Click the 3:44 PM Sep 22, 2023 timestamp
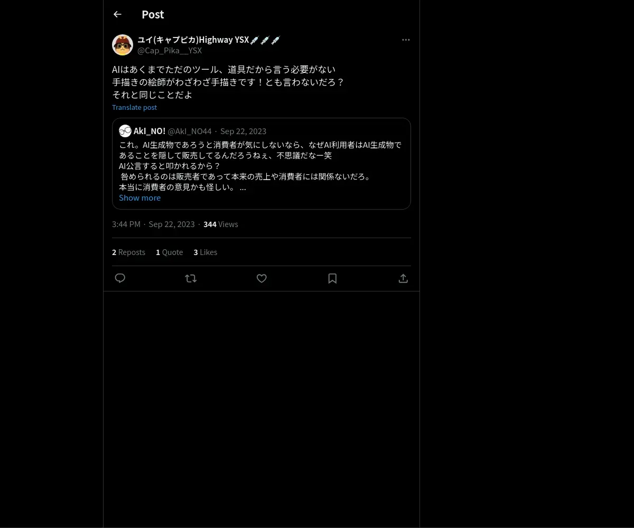 [x=153, y=224]
